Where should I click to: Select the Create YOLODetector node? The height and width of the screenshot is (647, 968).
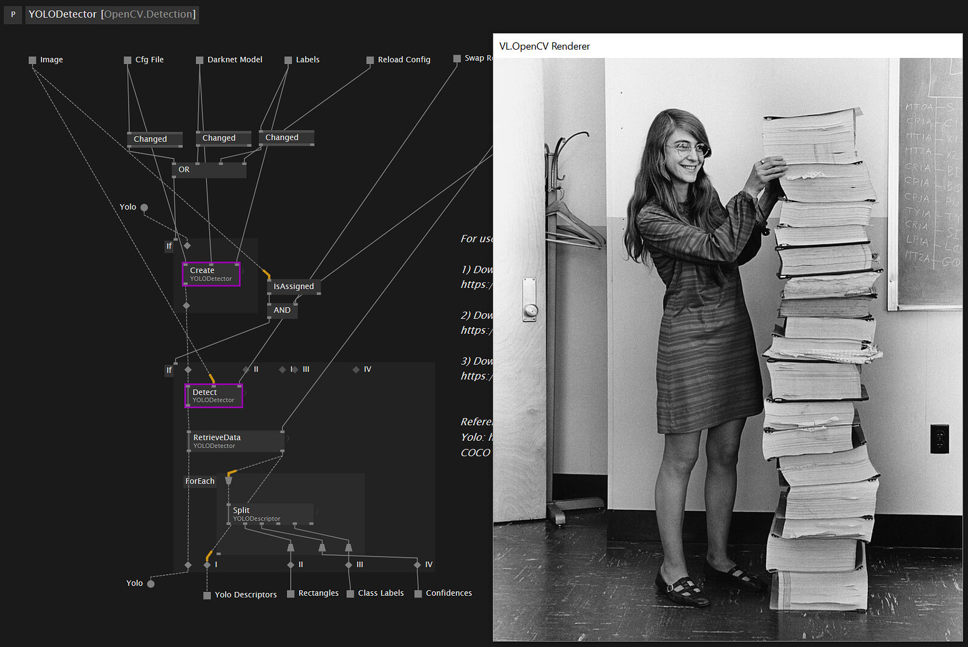click(211, 274)
